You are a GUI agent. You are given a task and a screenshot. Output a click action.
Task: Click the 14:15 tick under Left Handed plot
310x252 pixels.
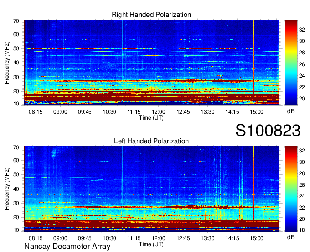pyautogui.click(x=232, y=238)
